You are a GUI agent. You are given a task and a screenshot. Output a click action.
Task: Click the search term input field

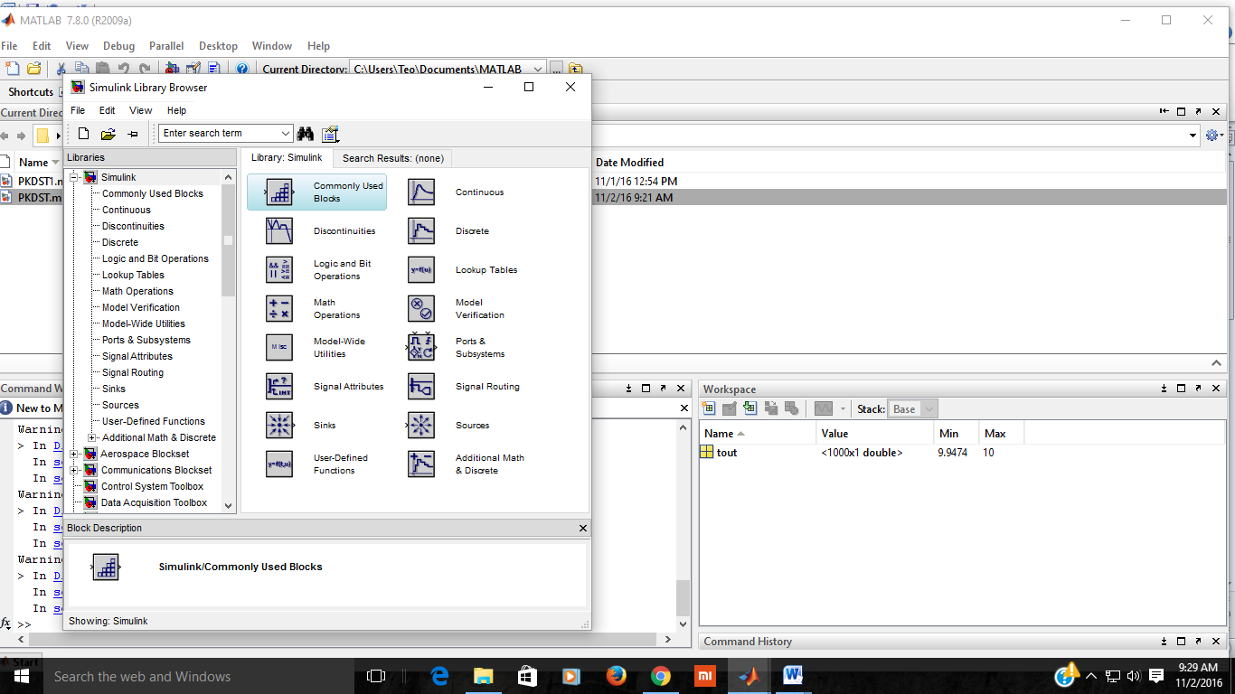pos(219,134)
